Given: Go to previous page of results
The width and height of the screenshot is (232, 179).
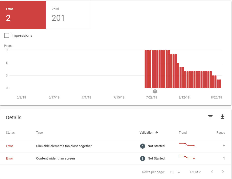Looking at the screenshot, I should (212, 172).
